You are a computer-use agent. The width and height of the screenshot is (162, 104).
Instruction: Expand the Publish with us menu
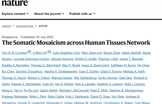click(82, 14)
